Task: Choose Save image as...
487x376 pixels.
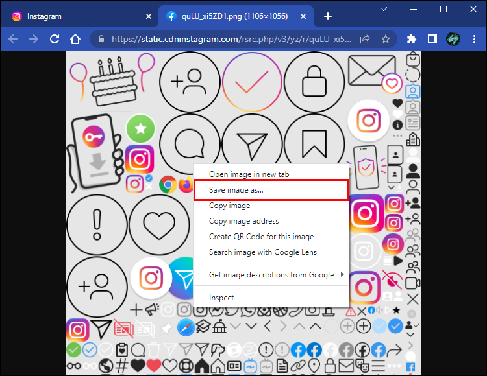Action: pyautogui.click(x=271, y=190)
